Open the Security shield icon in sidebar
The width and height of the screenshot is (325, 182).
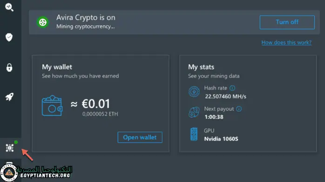tap(9, 38)
